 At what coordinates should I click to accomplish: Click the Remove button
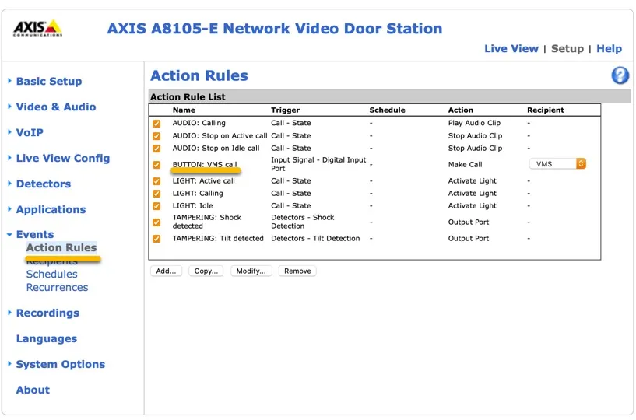tap(297, 271)
